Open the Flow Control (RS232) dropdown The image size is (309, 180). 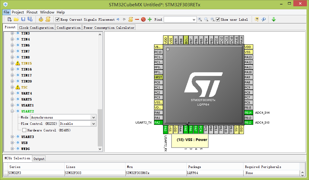[x=93, y=124]
